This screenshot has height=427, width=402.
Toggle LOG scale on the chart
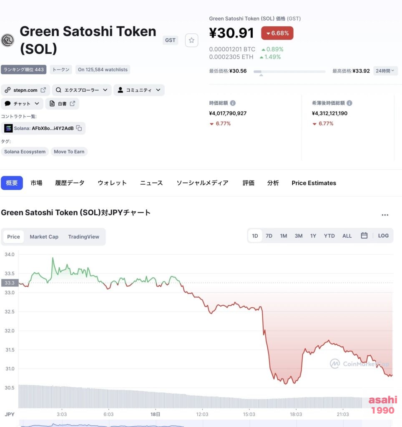click(383, 236)
